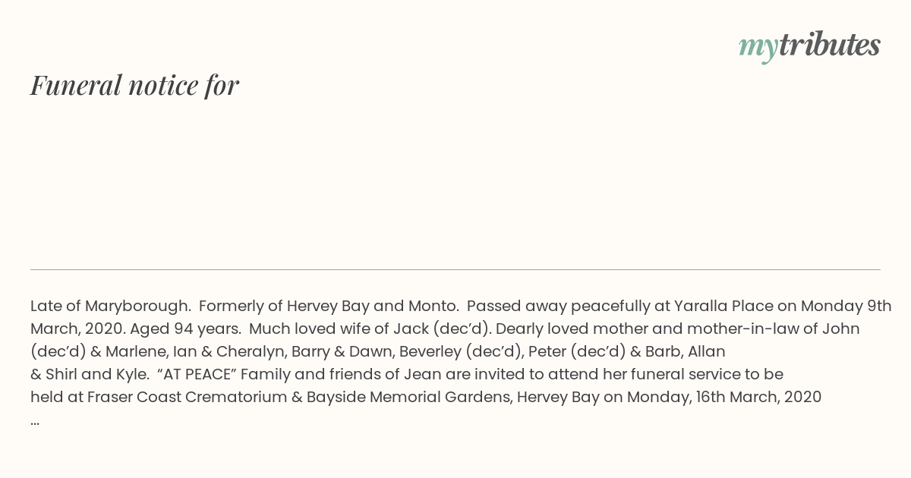The height and width of the screenshot is (478, 911).
Task: Click the "Fraser Coast Crematorium" text
Action: point(188,397)
